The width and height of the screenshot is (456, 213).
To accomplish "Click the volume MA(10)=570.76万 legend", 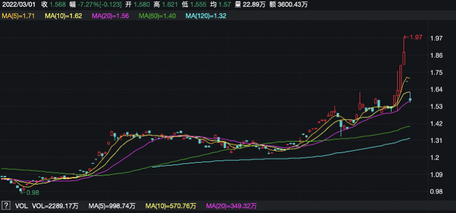I will point(170,206).
